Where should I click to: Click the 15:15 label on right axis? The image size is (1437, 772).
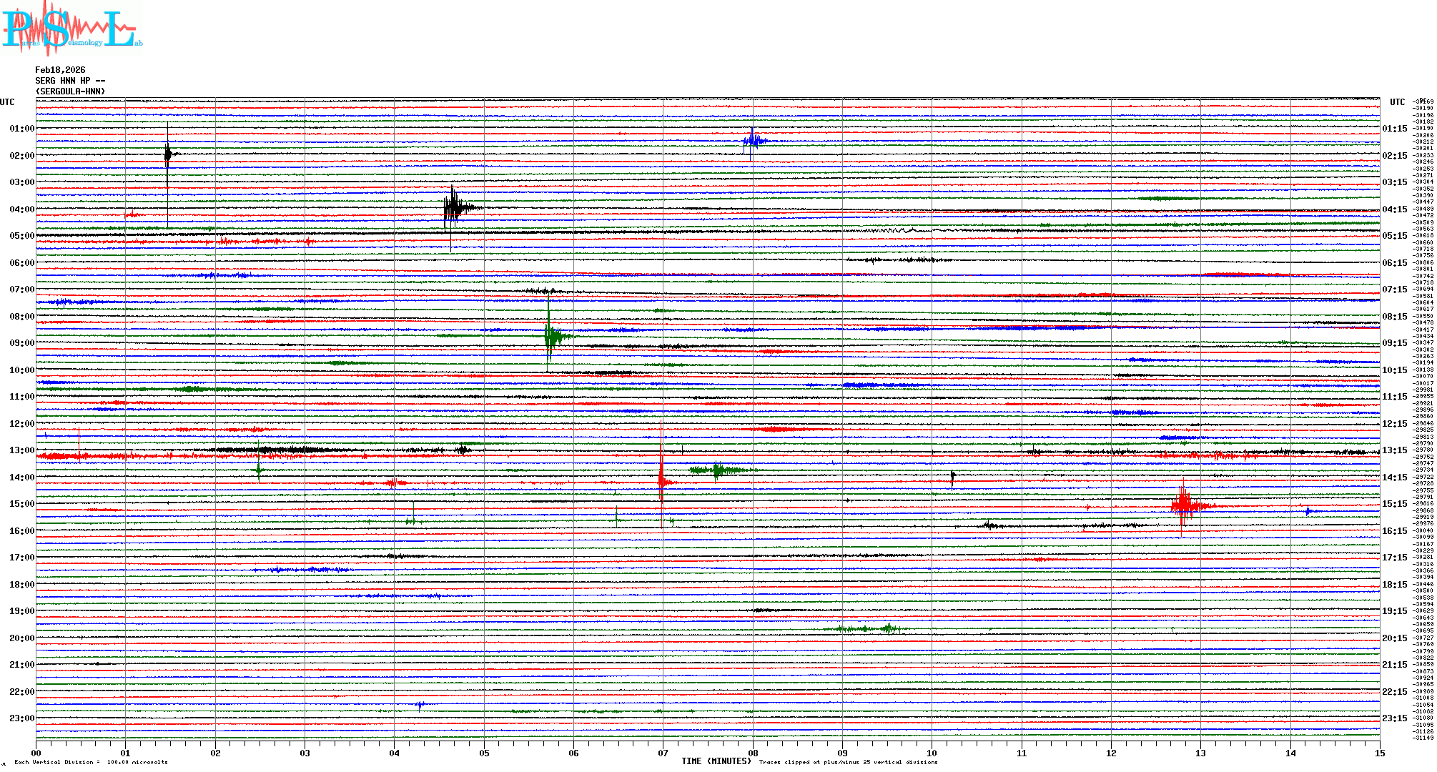coord(1394,504)
